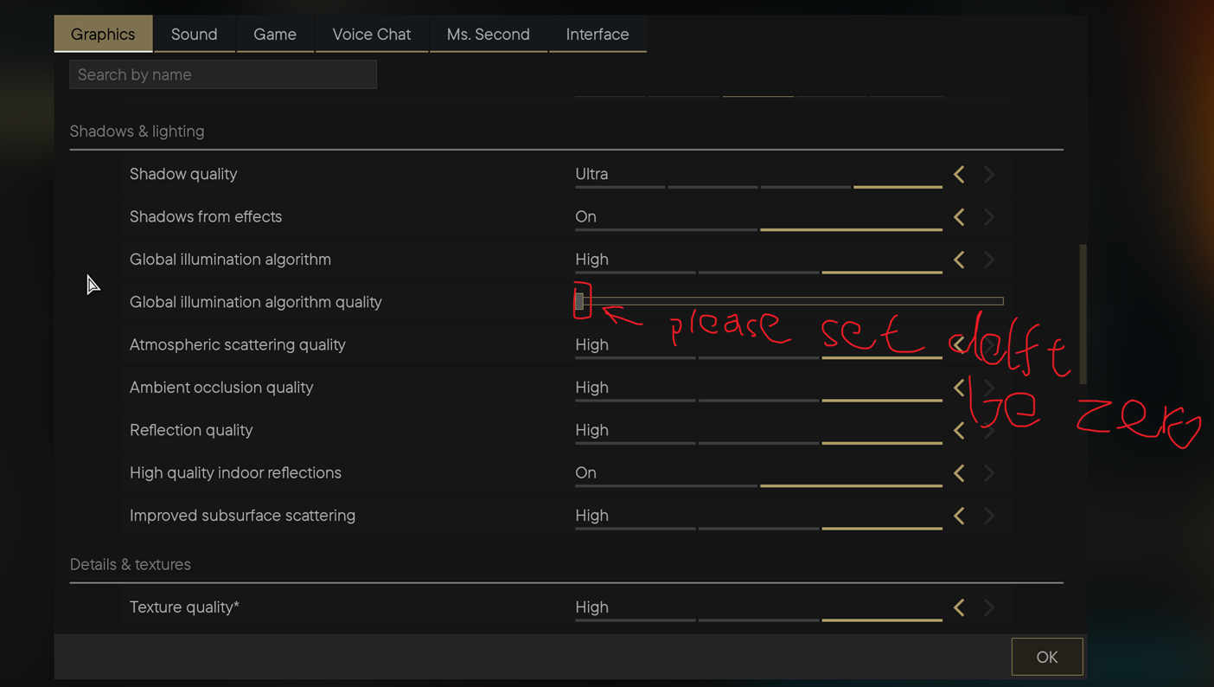Disable High quality indoor reflections via left chevron

(958, 472)
